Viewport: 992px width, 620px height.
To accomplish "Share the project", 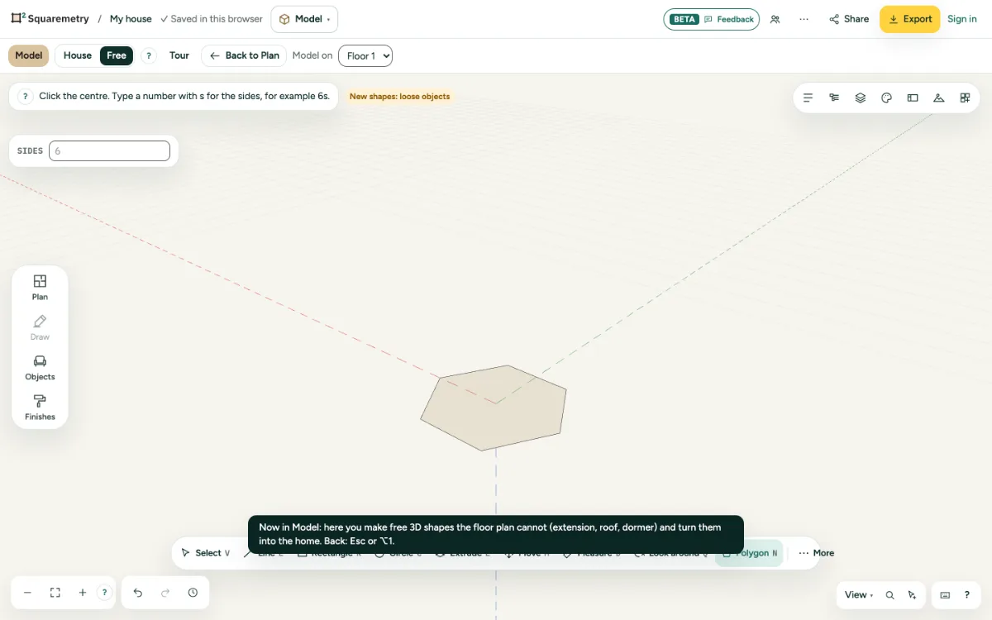I will 848,19.
